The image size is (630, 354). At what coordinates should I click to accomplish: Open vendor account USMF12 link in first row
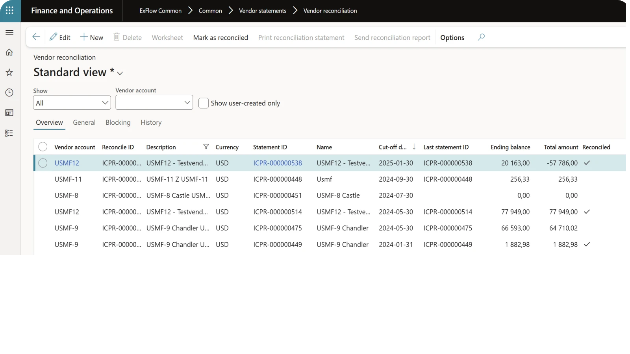(x=67, y=163)
